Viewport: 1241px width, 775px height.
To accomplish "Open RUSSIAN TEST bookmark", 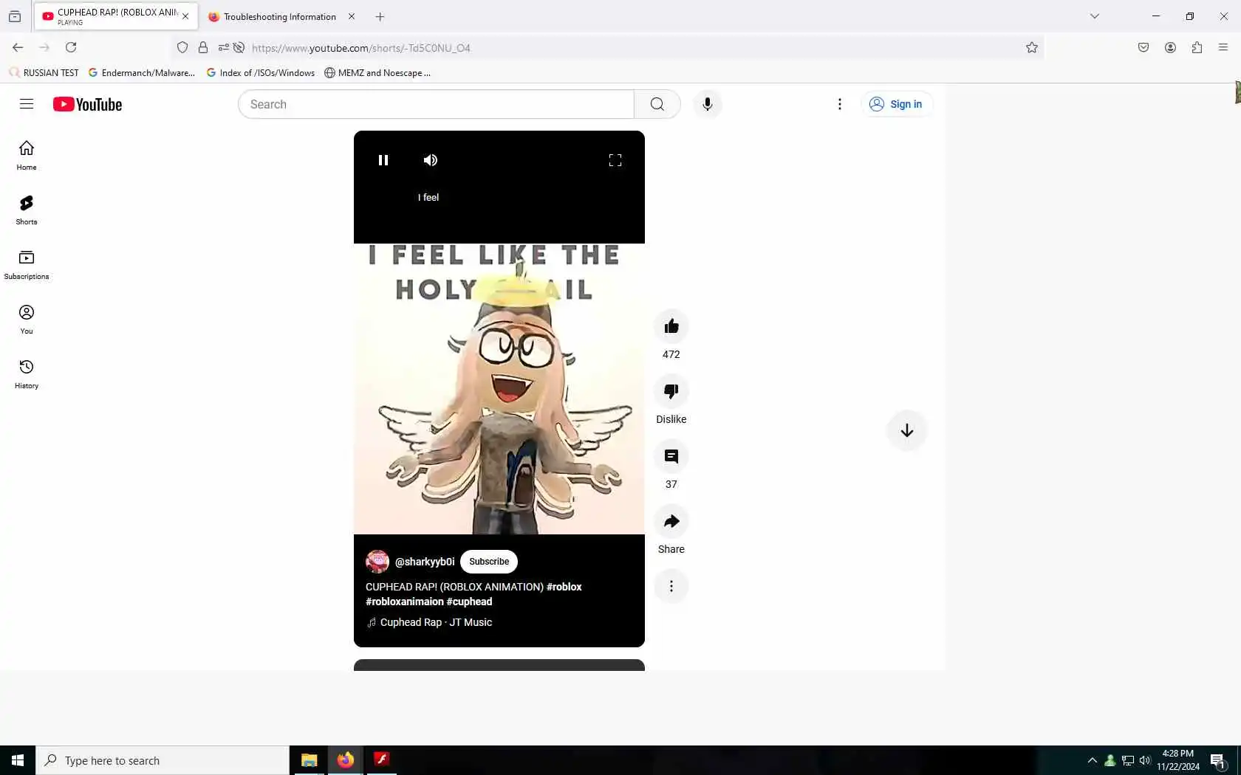I will point(44,72).
